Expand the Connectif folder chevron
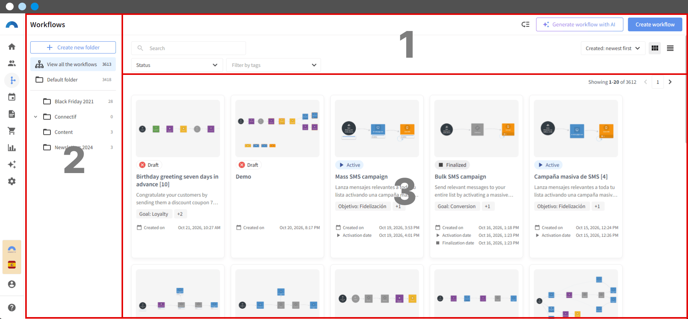 click(36, 117)
